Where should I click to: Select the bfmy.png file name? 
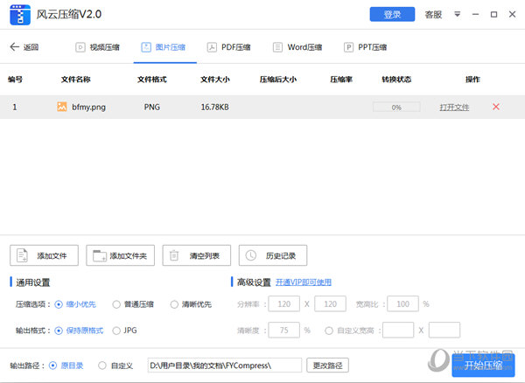pyautogui.click(x=88, y=107)
